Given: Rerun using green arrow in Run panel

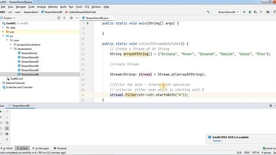Looking at the screenshot, I should point(1,112).
